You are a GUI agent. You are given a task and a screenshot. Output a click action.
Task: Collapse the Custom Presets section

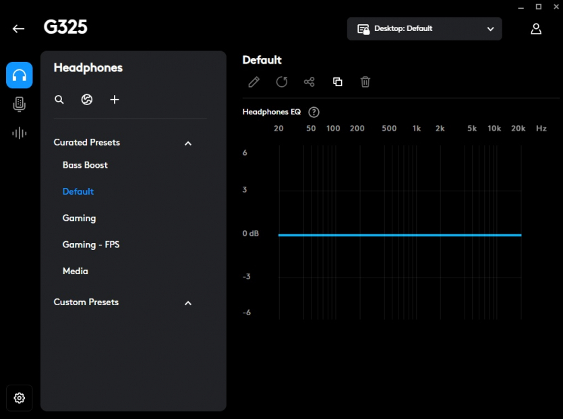pyautogui.click(x=188, y=302)
